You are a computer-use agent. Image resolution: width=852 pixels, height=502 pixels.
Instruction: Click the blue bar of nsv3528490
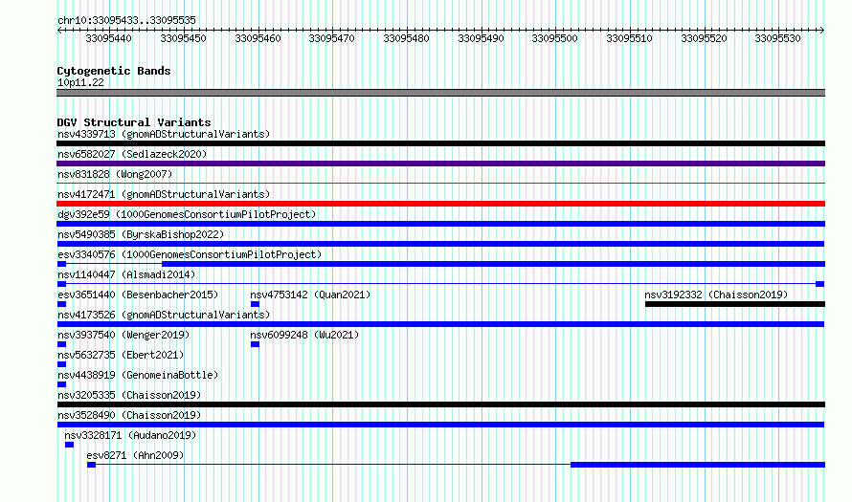440,425
